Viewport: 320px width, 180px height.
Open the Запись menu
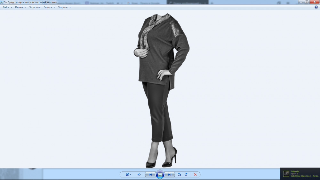click(x=48, y=7)
